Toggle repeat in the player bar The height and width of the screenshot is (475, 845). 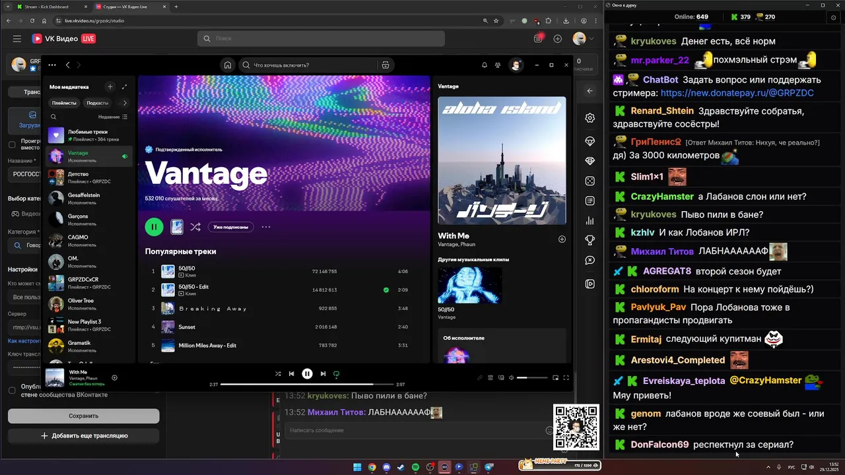click(336, 374)
